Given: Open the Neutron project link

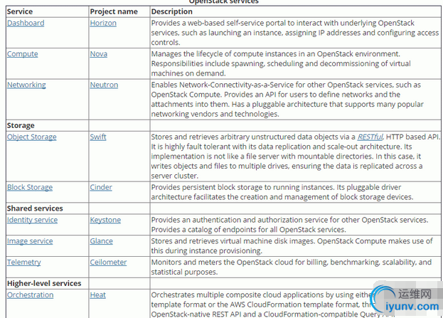Looking at the screenshot, I should [x=104, y=85].
